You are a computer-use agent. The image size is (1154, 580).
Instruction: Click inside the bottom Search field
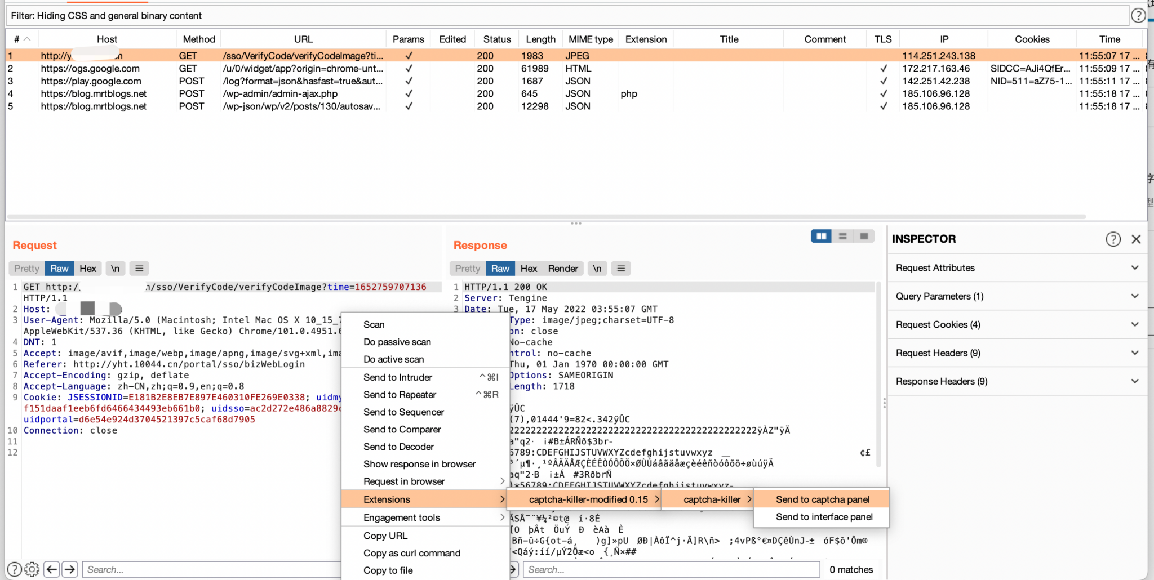[x=671, y=569]
